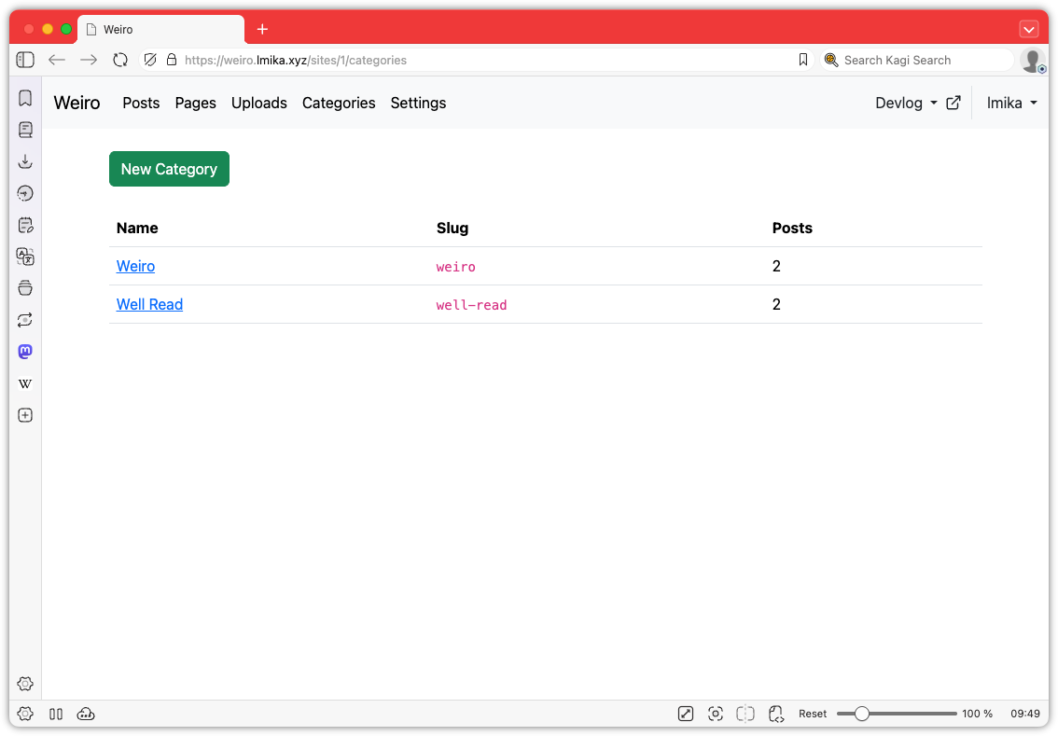Open the Downloads panel
Screen dimensions: 1058x736
coord(25,161)
